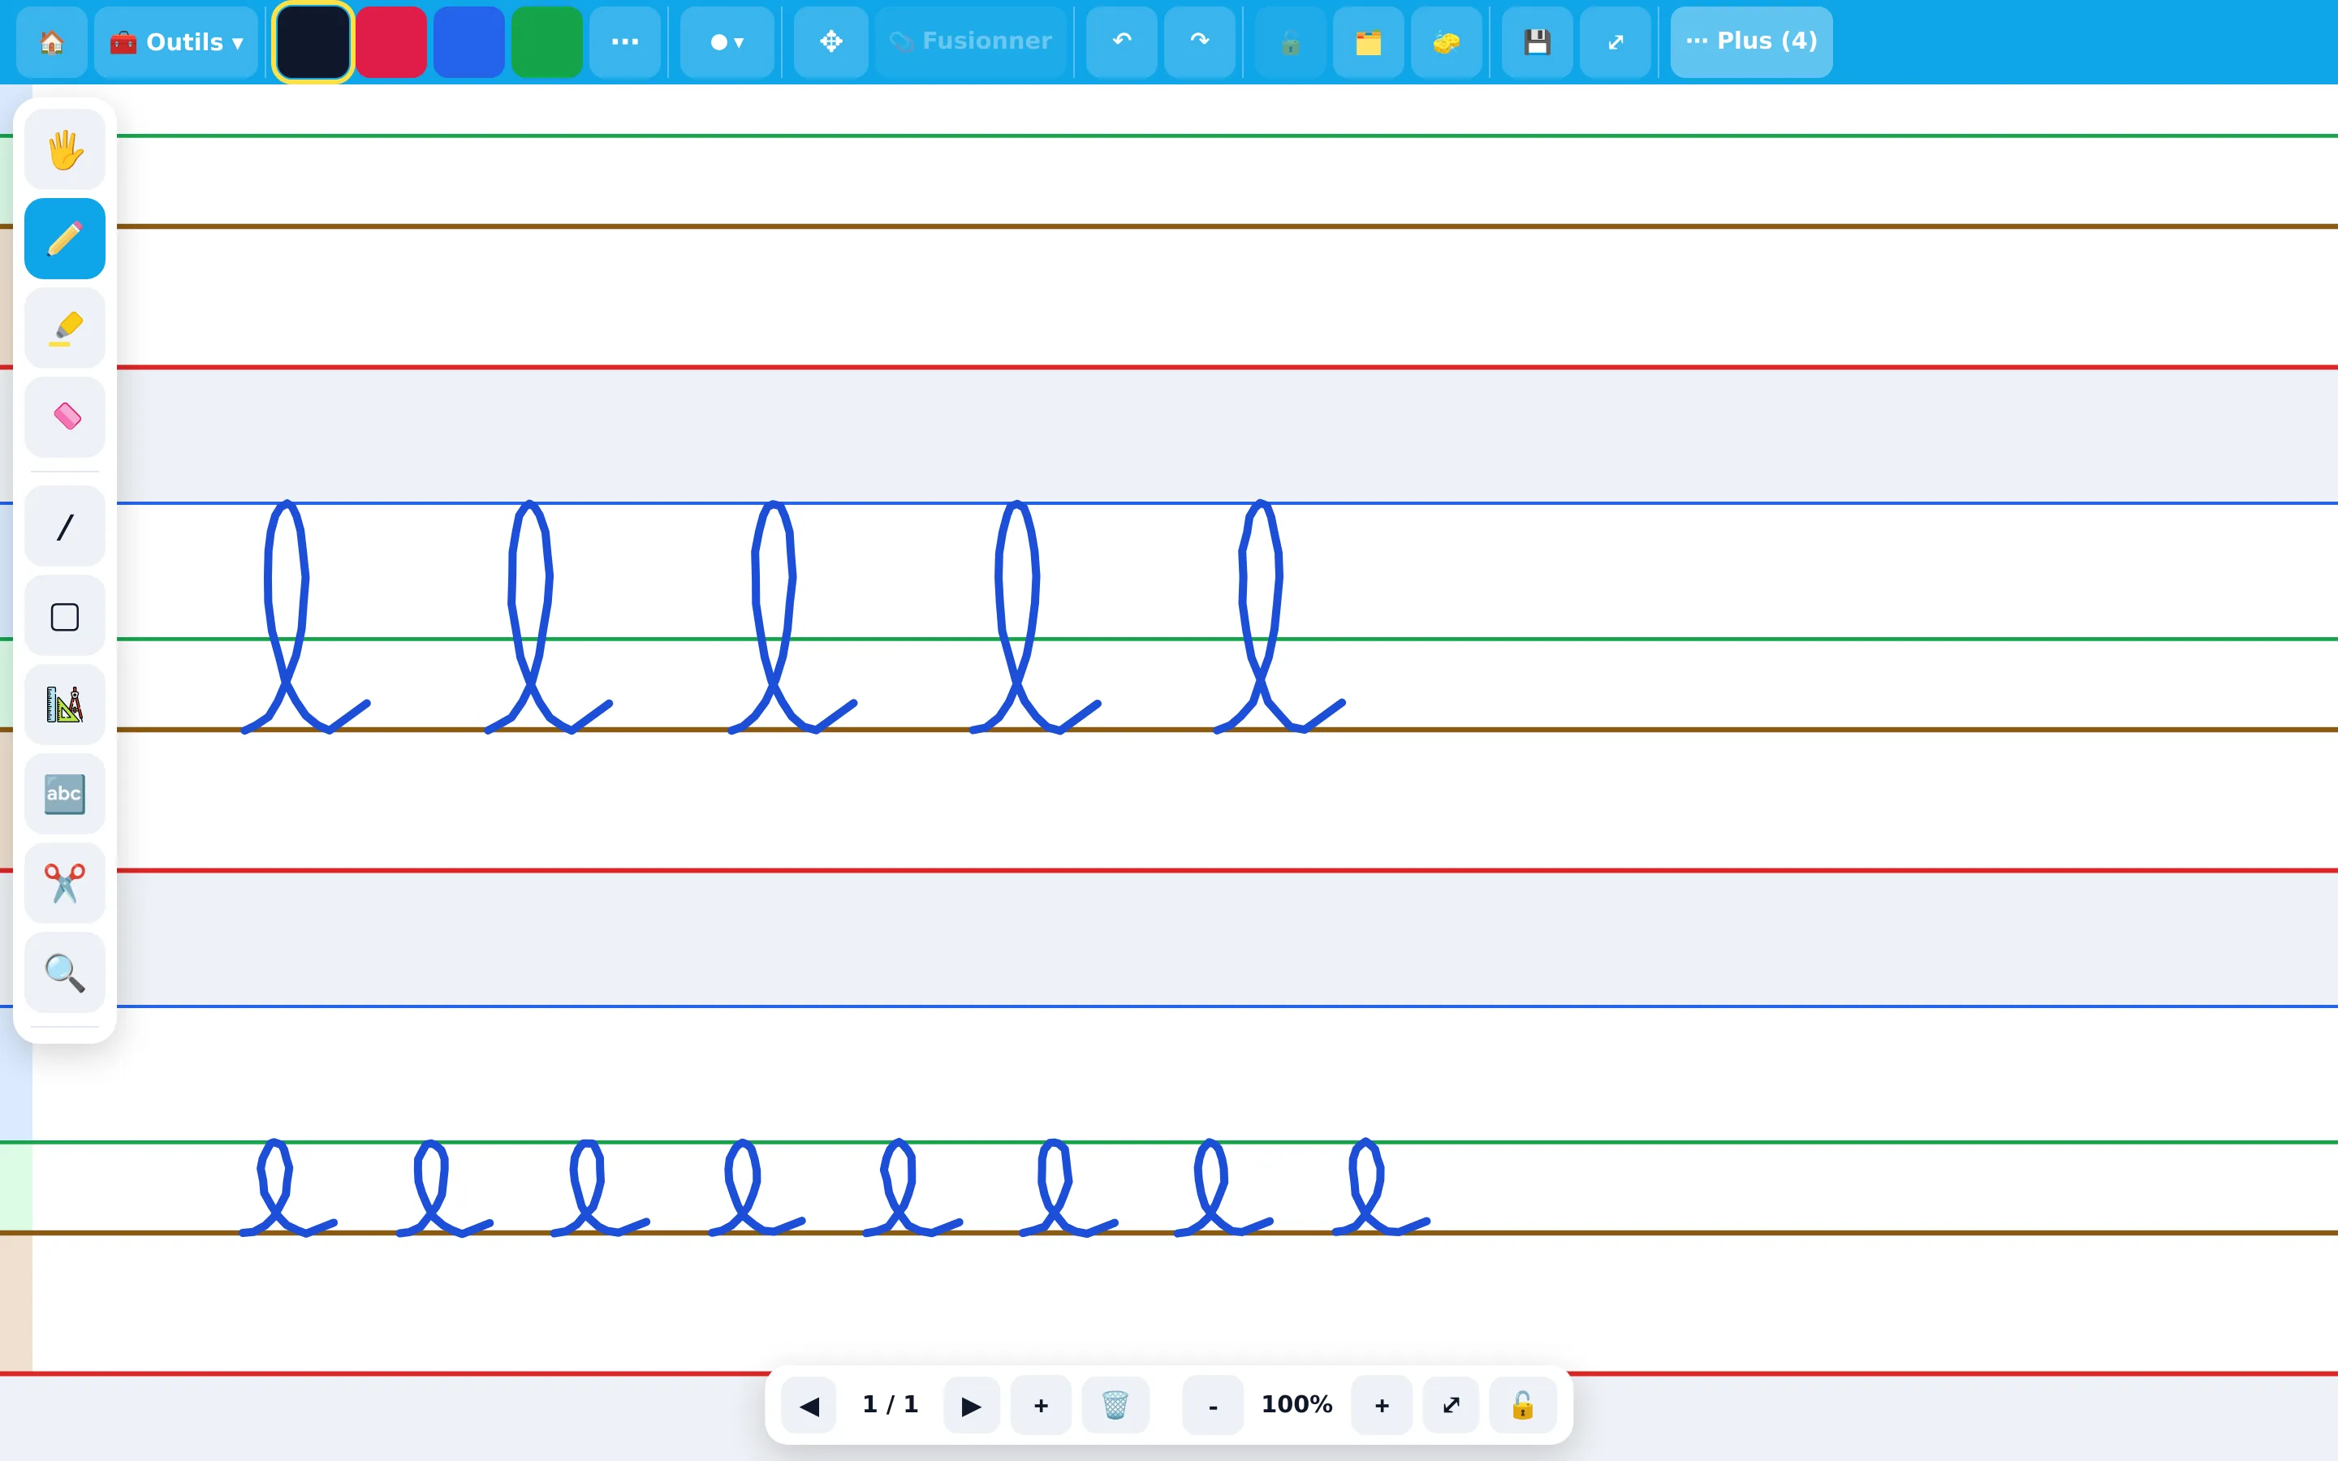Redo the last undone action
Viewport: 2338px width, 1461px height.
point(1200,41)
